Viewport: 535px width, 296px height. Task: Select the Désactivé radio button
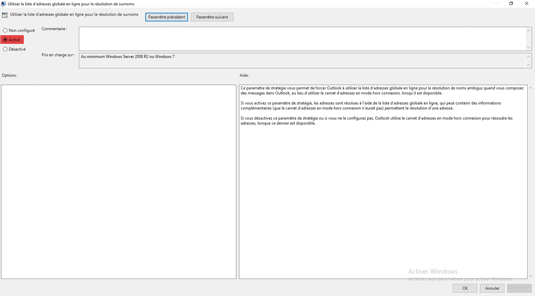[x=5, y=49]
